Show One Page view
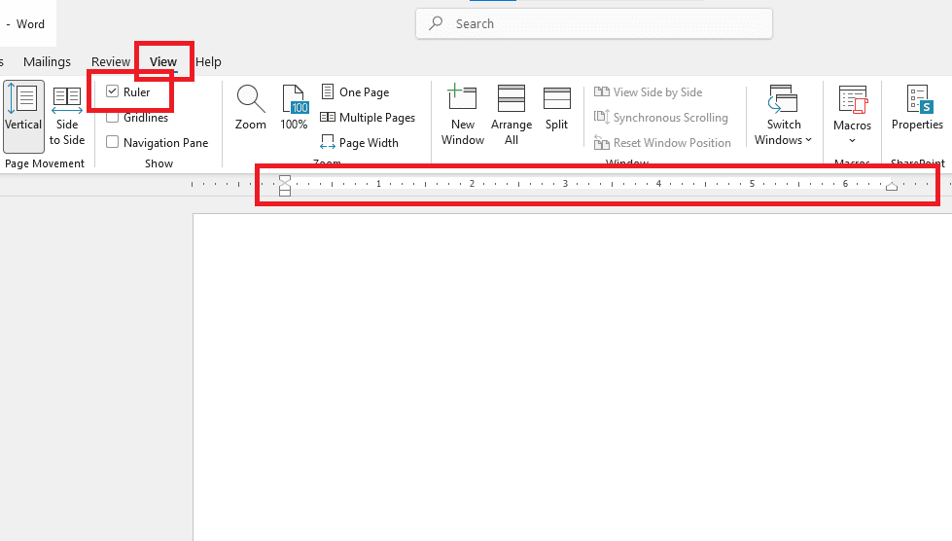The image size is (952, 541). (x=356, y=91)
